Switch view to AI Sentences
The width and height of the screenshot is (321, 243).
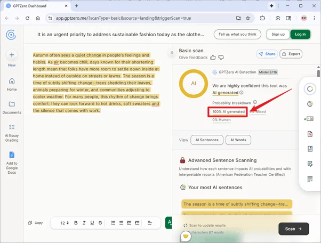[206, 140]
